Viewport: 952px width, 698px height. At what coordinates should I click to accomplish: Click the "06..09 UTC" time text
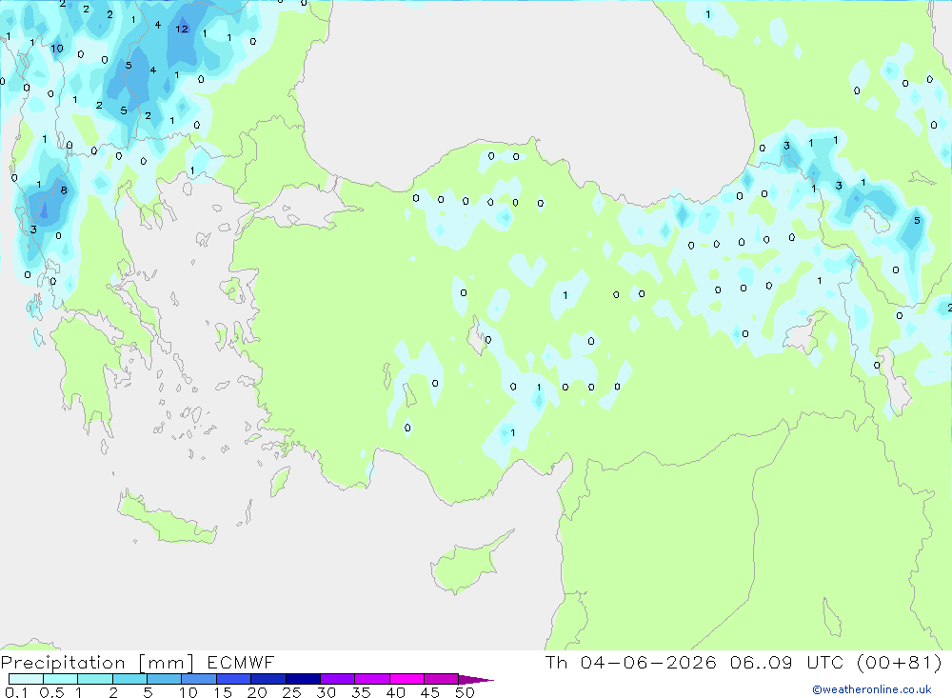point(786,663)
